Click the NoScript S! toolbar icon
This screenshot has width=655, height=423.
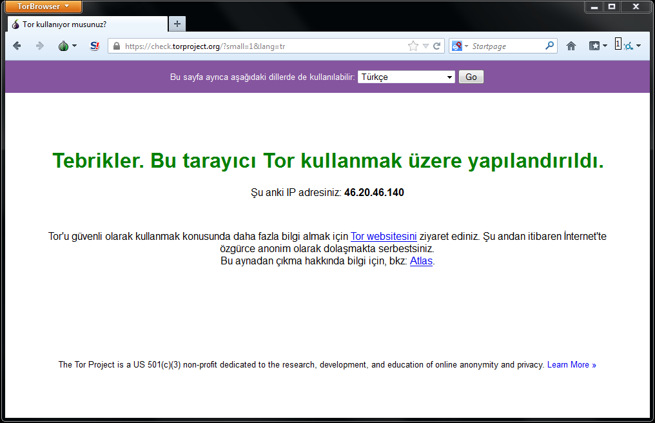pyautogui.click(x=95, y=46)
